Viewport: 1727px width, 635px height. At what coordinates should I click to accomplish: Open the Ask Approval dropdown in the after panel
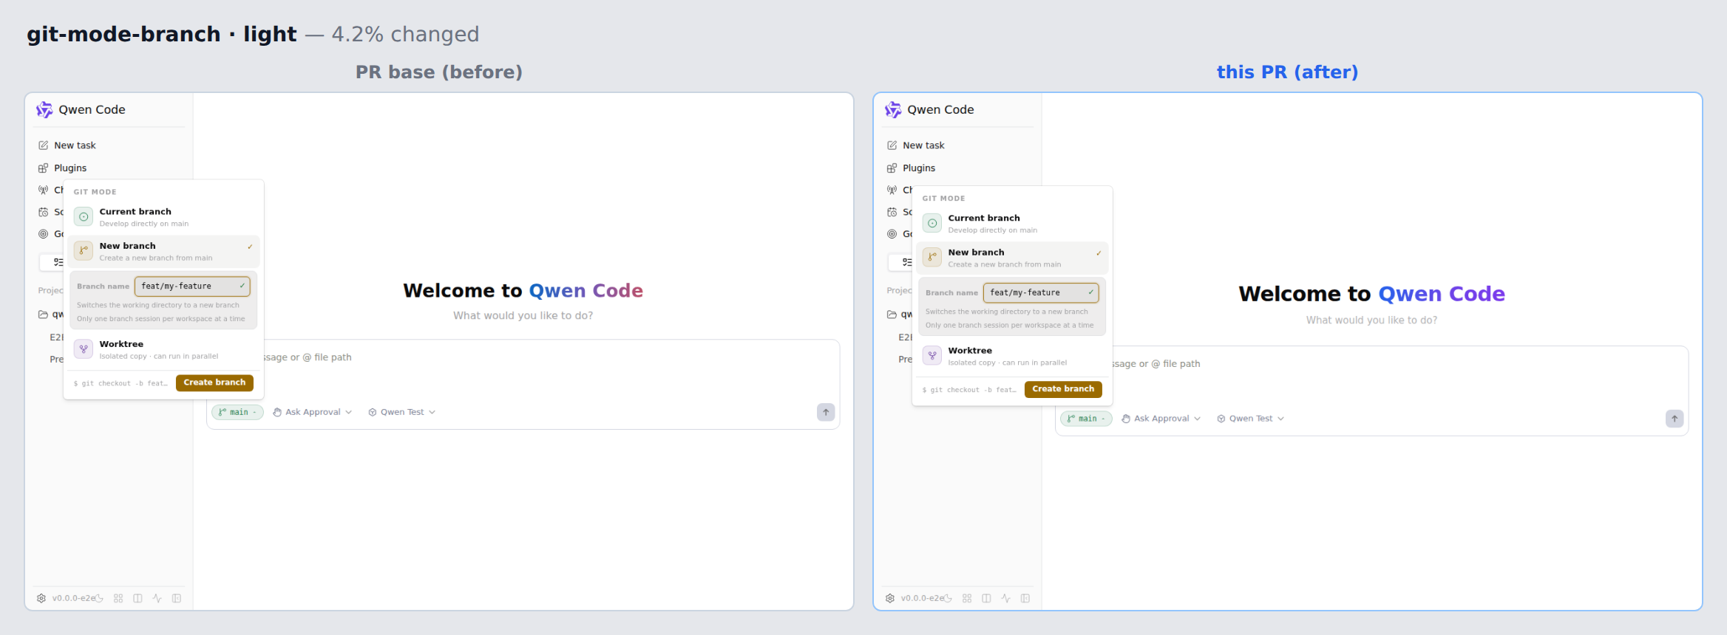1161,419
